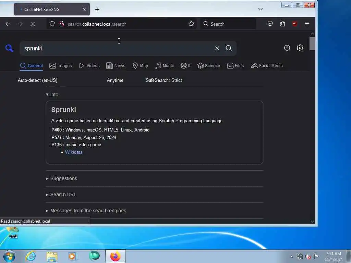Open the network tray icon
The image size is (351, 263).
point(300,256)
